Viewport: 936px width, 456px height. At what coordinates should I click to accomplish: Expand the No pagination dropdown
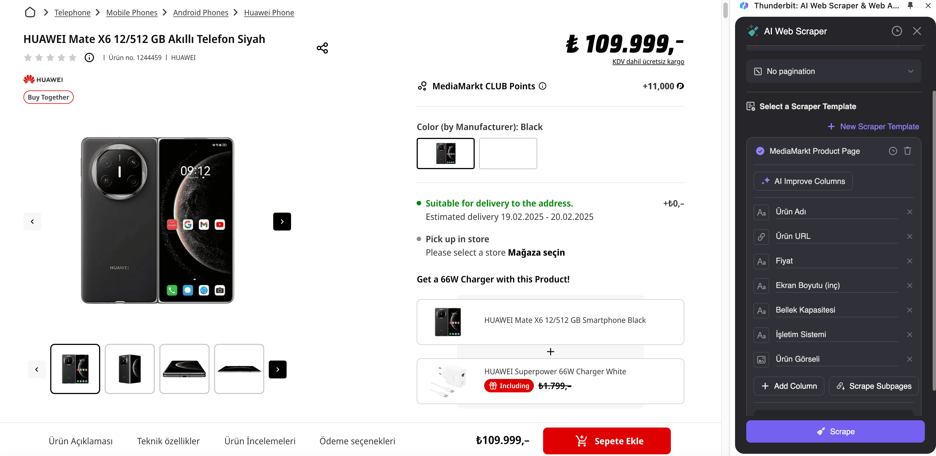pyautogui.click(x=834, y=71)
